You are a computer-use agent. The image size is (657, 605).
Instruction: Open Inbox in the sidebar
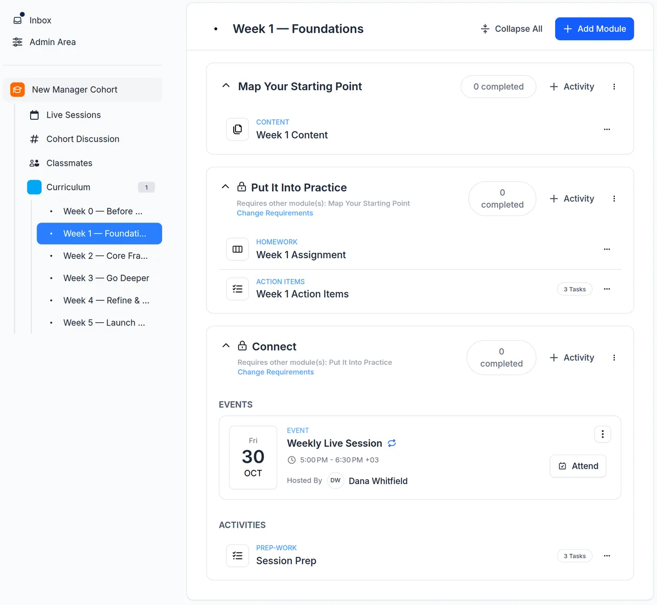click(41, 20)
